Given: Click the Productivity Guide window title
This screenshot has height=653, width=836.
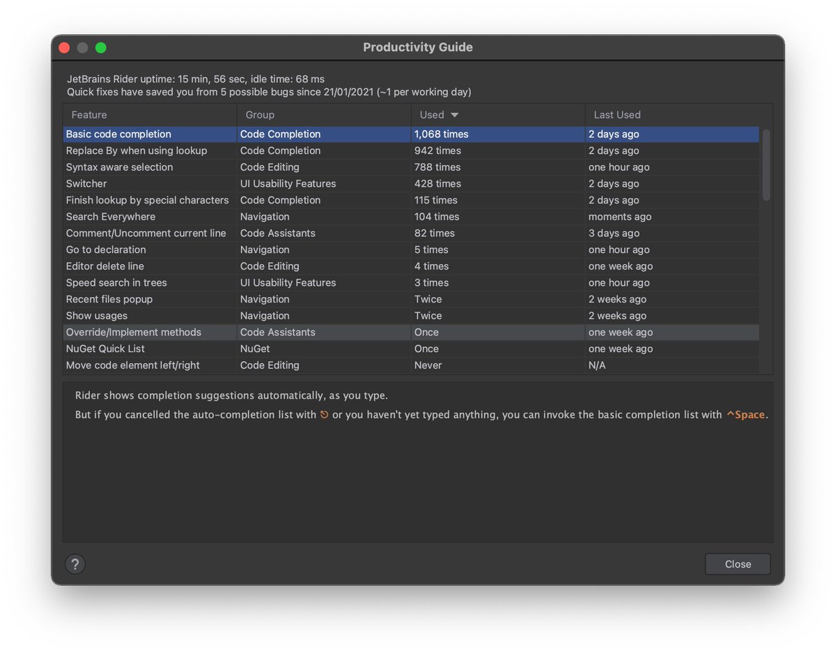Looking at the screenshot, I should (x=418, y=47).
